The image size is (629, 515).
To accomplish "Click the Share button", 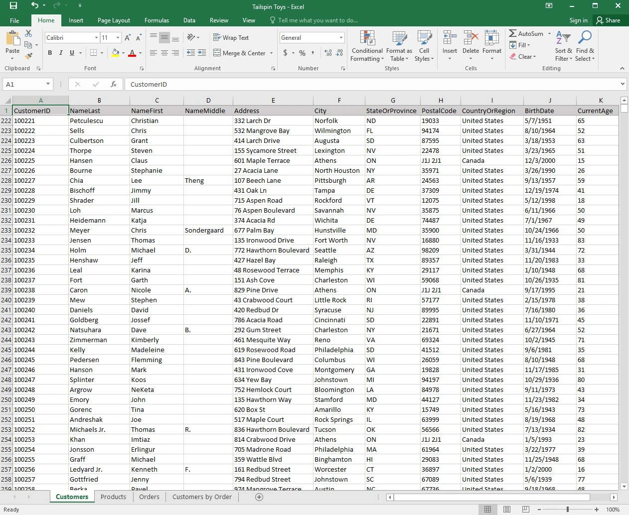I will [608, 20].
